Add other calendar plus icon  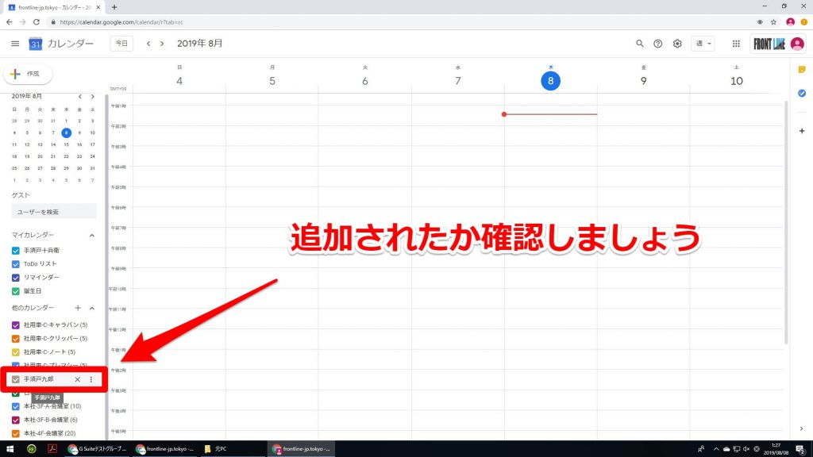click(x=78, y=308)
